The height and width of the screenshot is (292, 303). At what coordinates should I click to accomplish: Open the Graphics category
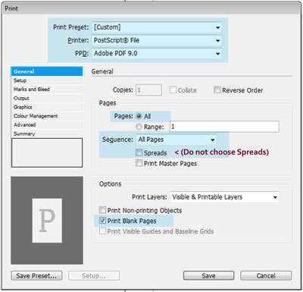click(47, 107)
